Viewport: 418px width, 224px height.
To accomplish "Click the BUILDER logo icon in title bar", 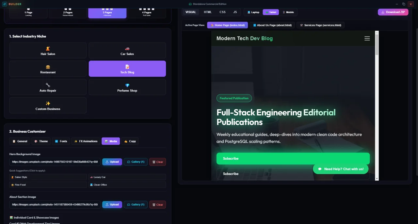I will [5, 4].
